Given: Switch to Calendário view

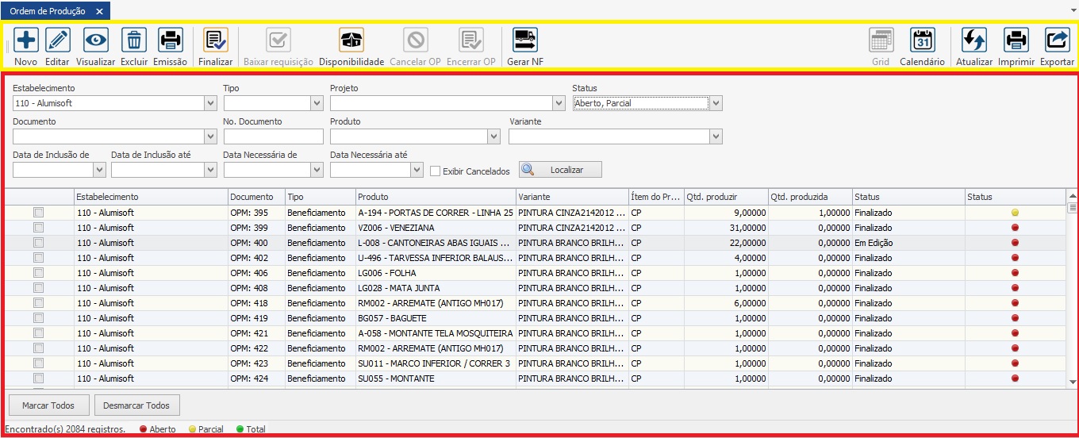Looking at the screenshot, I should tap(922, 40).
